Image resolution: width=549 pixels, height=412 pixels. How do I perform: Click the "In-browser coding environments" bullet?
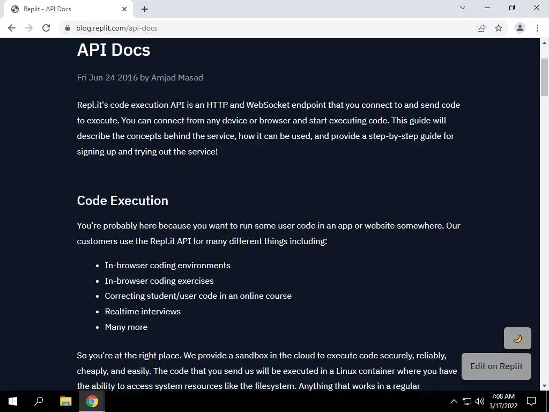pyautogui.click(x=167, y=266)
